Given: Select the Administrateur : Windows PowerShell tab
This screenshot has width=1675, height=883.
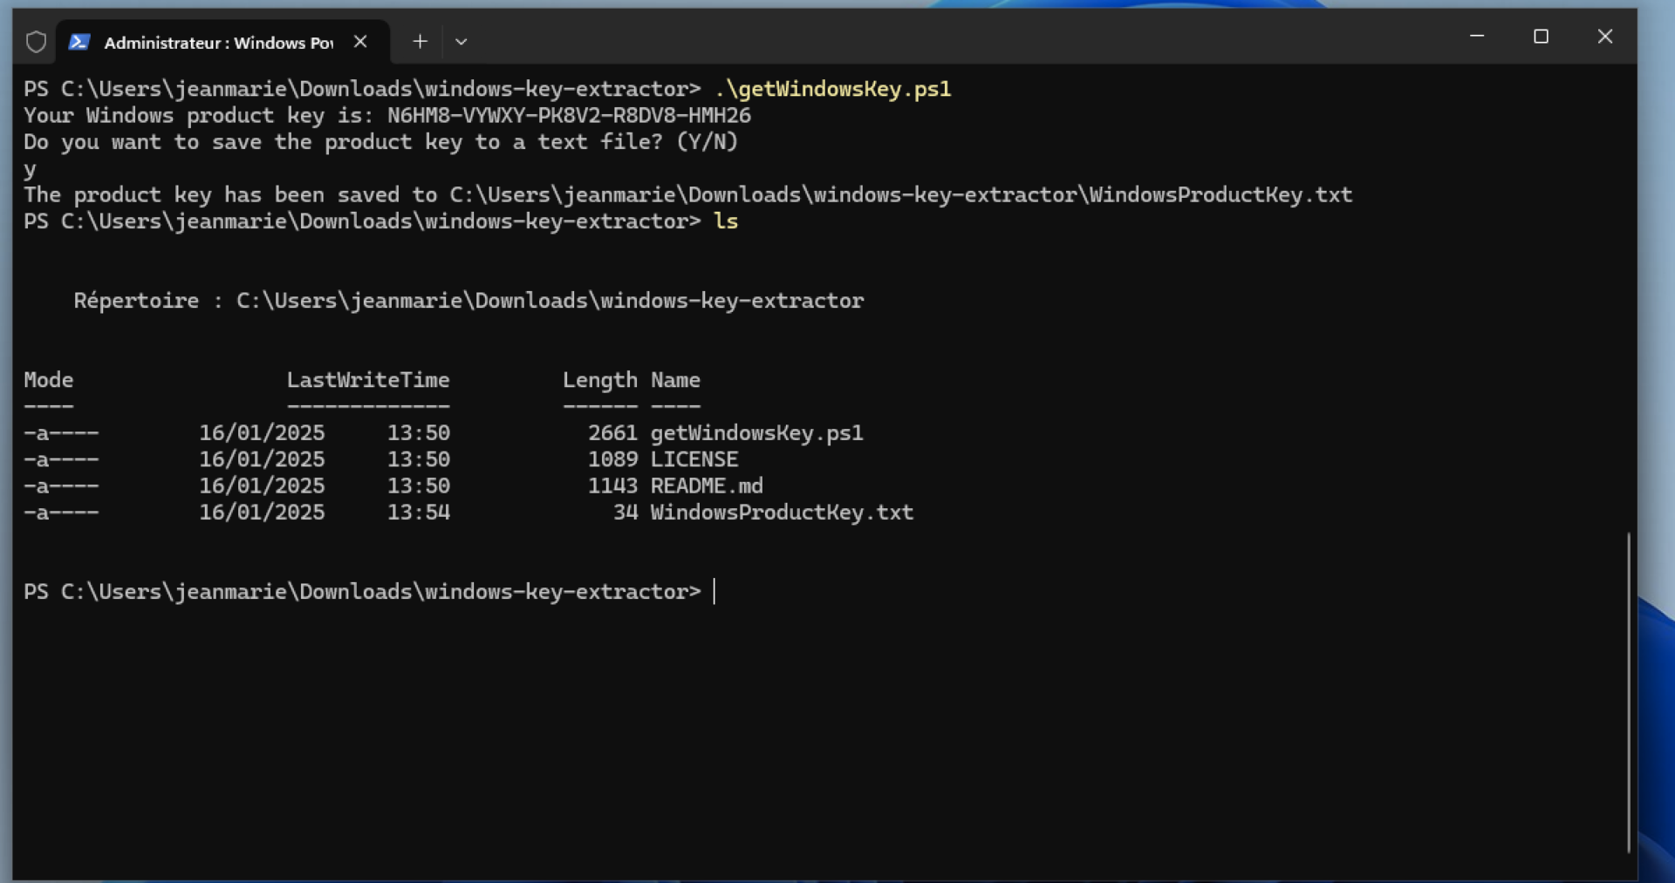Looking at the screenshot, I should point(222,42).
